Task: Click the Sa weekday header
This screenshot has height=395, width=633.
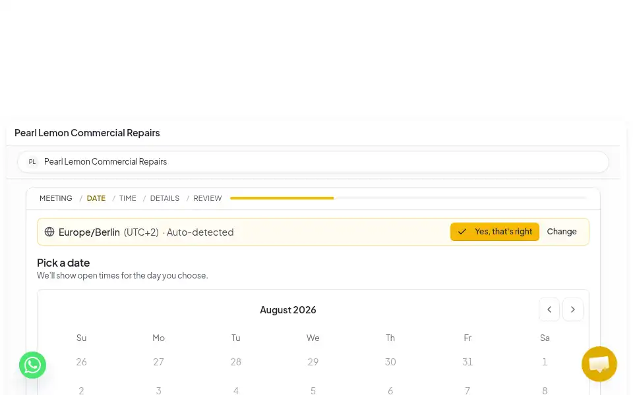Action: click(545, 338)
